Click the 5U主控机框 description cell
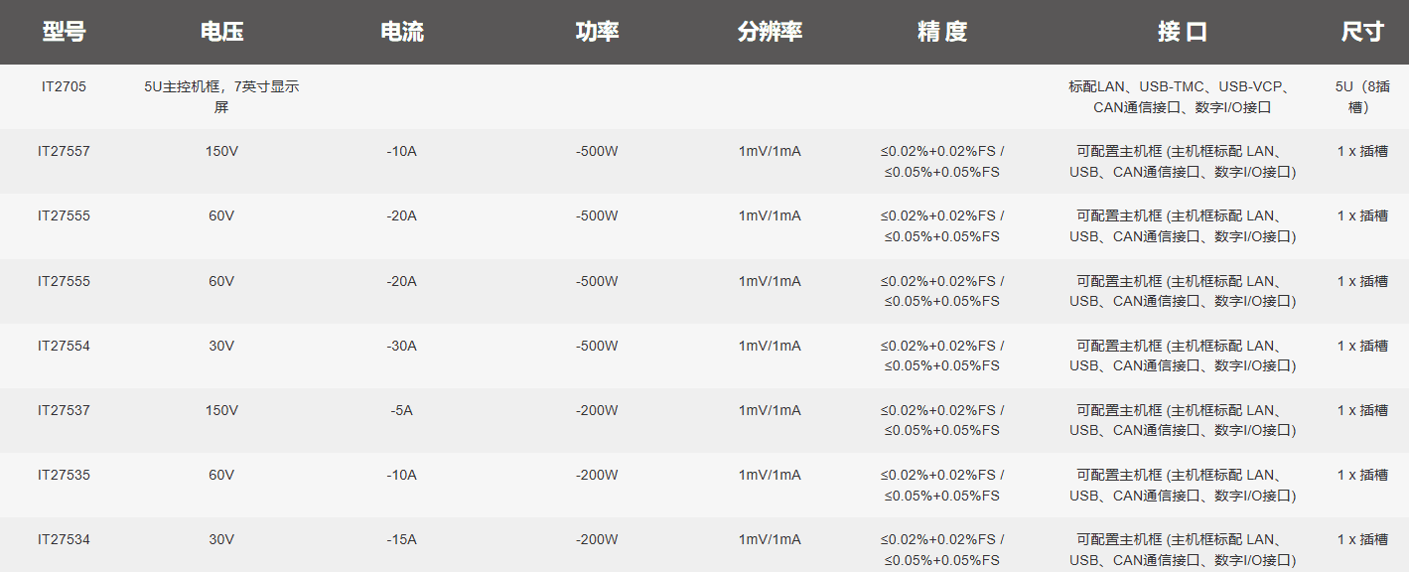The width and height of the screenshot is (1409, 572). point(221,97)
